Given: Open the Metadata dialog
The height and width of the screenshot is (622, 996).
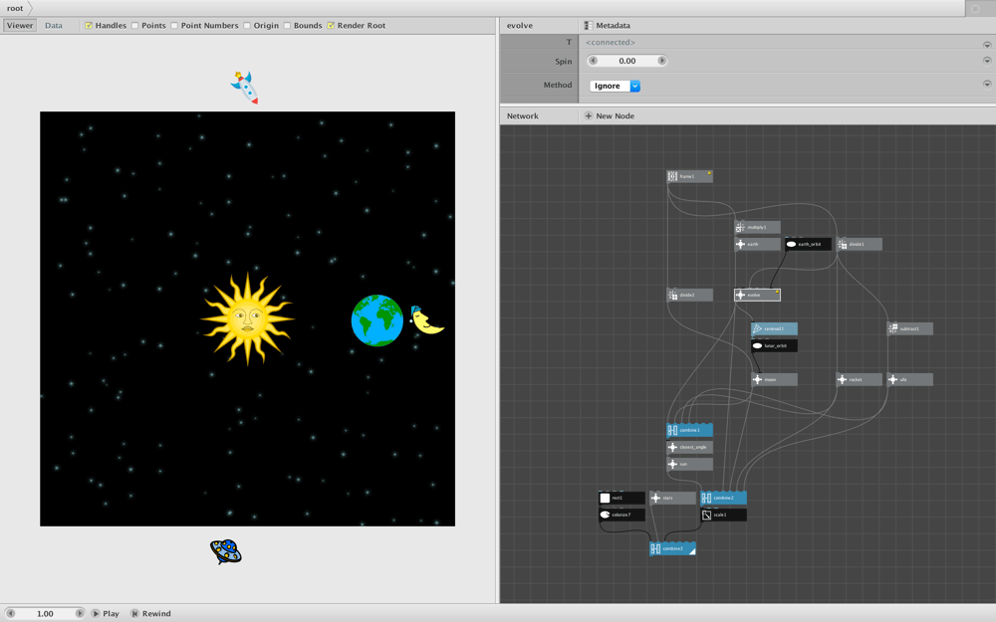Looking at the screenshot, I should click(x=608, y=26).
